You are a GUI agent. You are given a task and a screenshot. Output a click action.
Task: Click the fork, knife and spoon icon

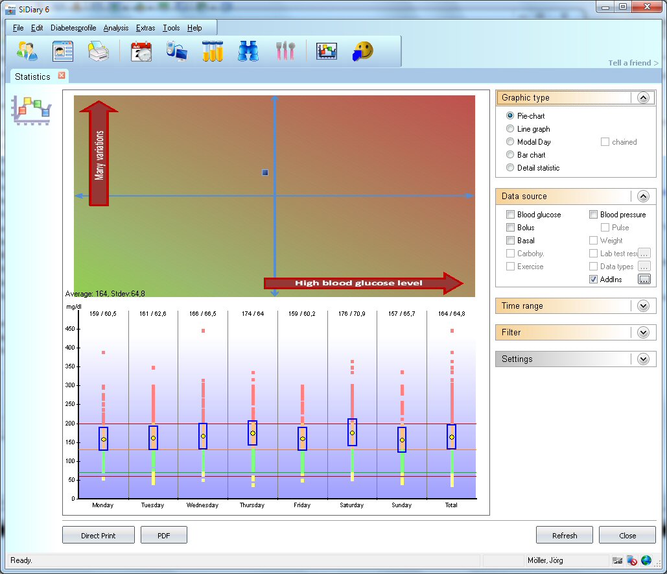tap(285, 51)
